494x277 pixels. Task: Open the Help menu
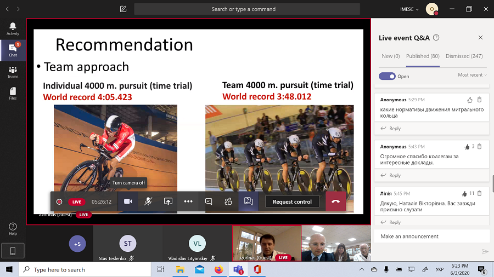[13, 229]
